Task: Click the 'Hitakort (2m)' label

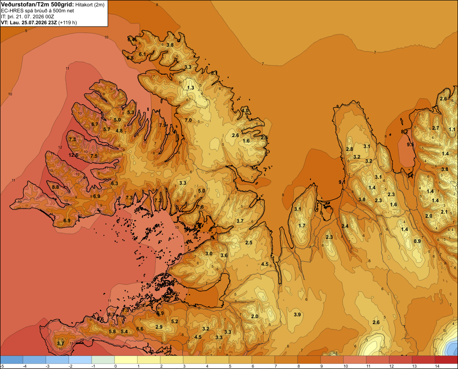Action: pos(90,5)
